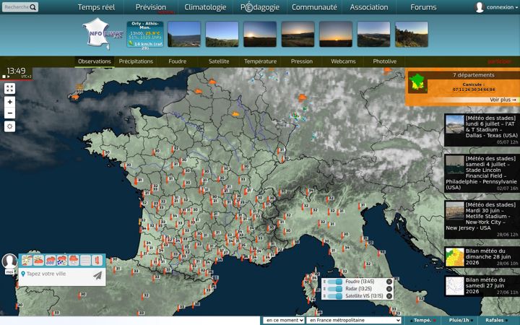Image resolution: width=520 pixels, height=325 pixels.
Task: Open Bilan météo du dimanche 28 juin
Action: [482, 257]
